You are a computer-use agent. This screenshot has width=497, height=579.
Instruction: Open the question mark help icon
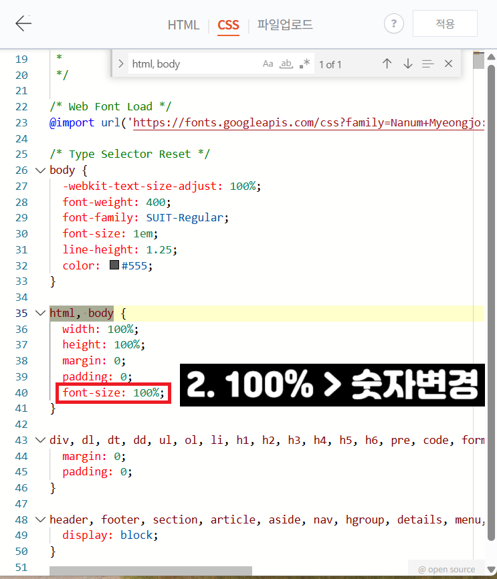(393, 23)
